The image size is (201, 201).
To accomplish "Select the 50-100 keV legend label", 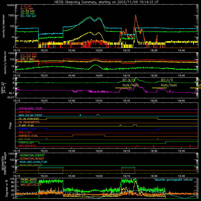I will 28,16.
